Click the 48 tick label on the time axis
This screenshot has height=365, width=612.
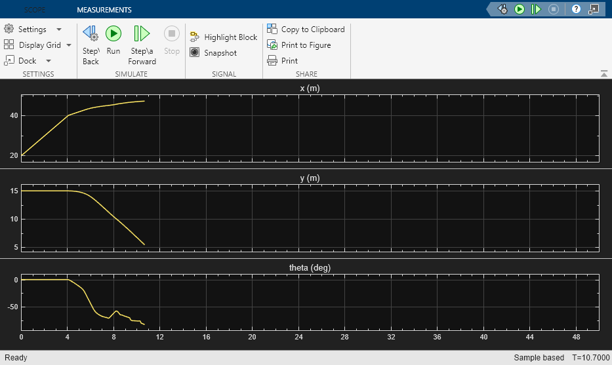point(576,337)
